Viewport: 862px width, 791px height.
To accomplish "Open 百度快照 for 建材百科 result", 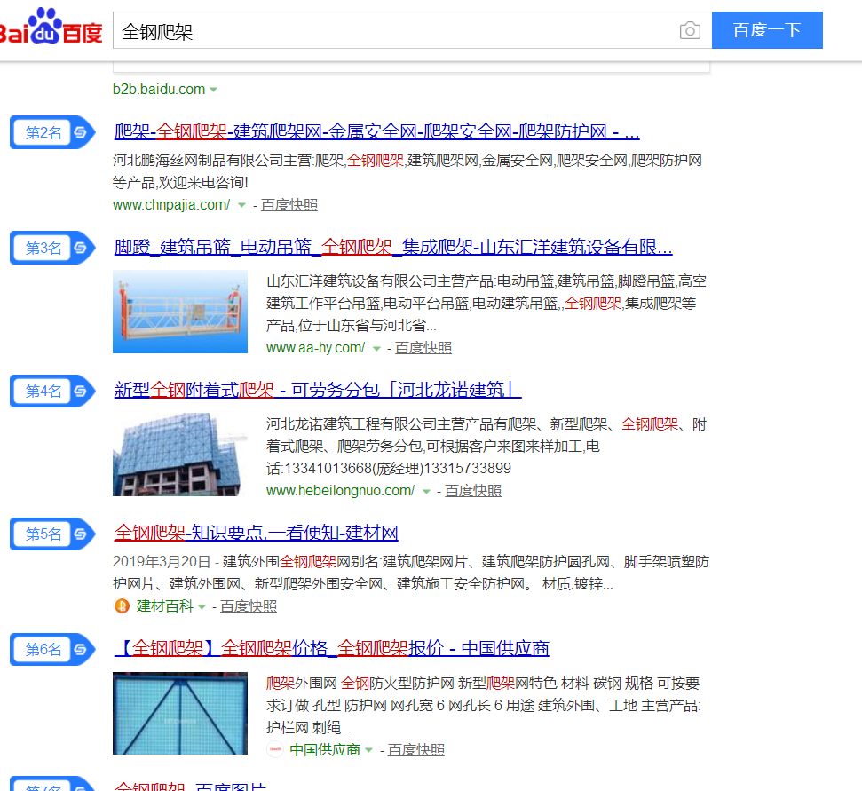I will (249, 606).
